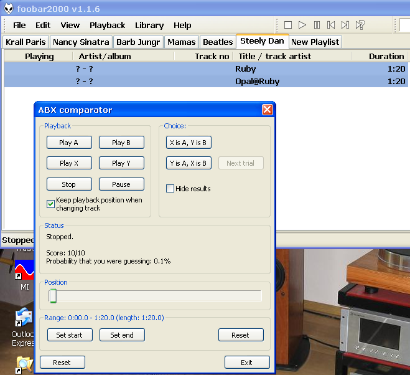This screenshot has height=375, width=410.
Task: Click the foobar2000 alien logo icon
Action: pos(9,8)
